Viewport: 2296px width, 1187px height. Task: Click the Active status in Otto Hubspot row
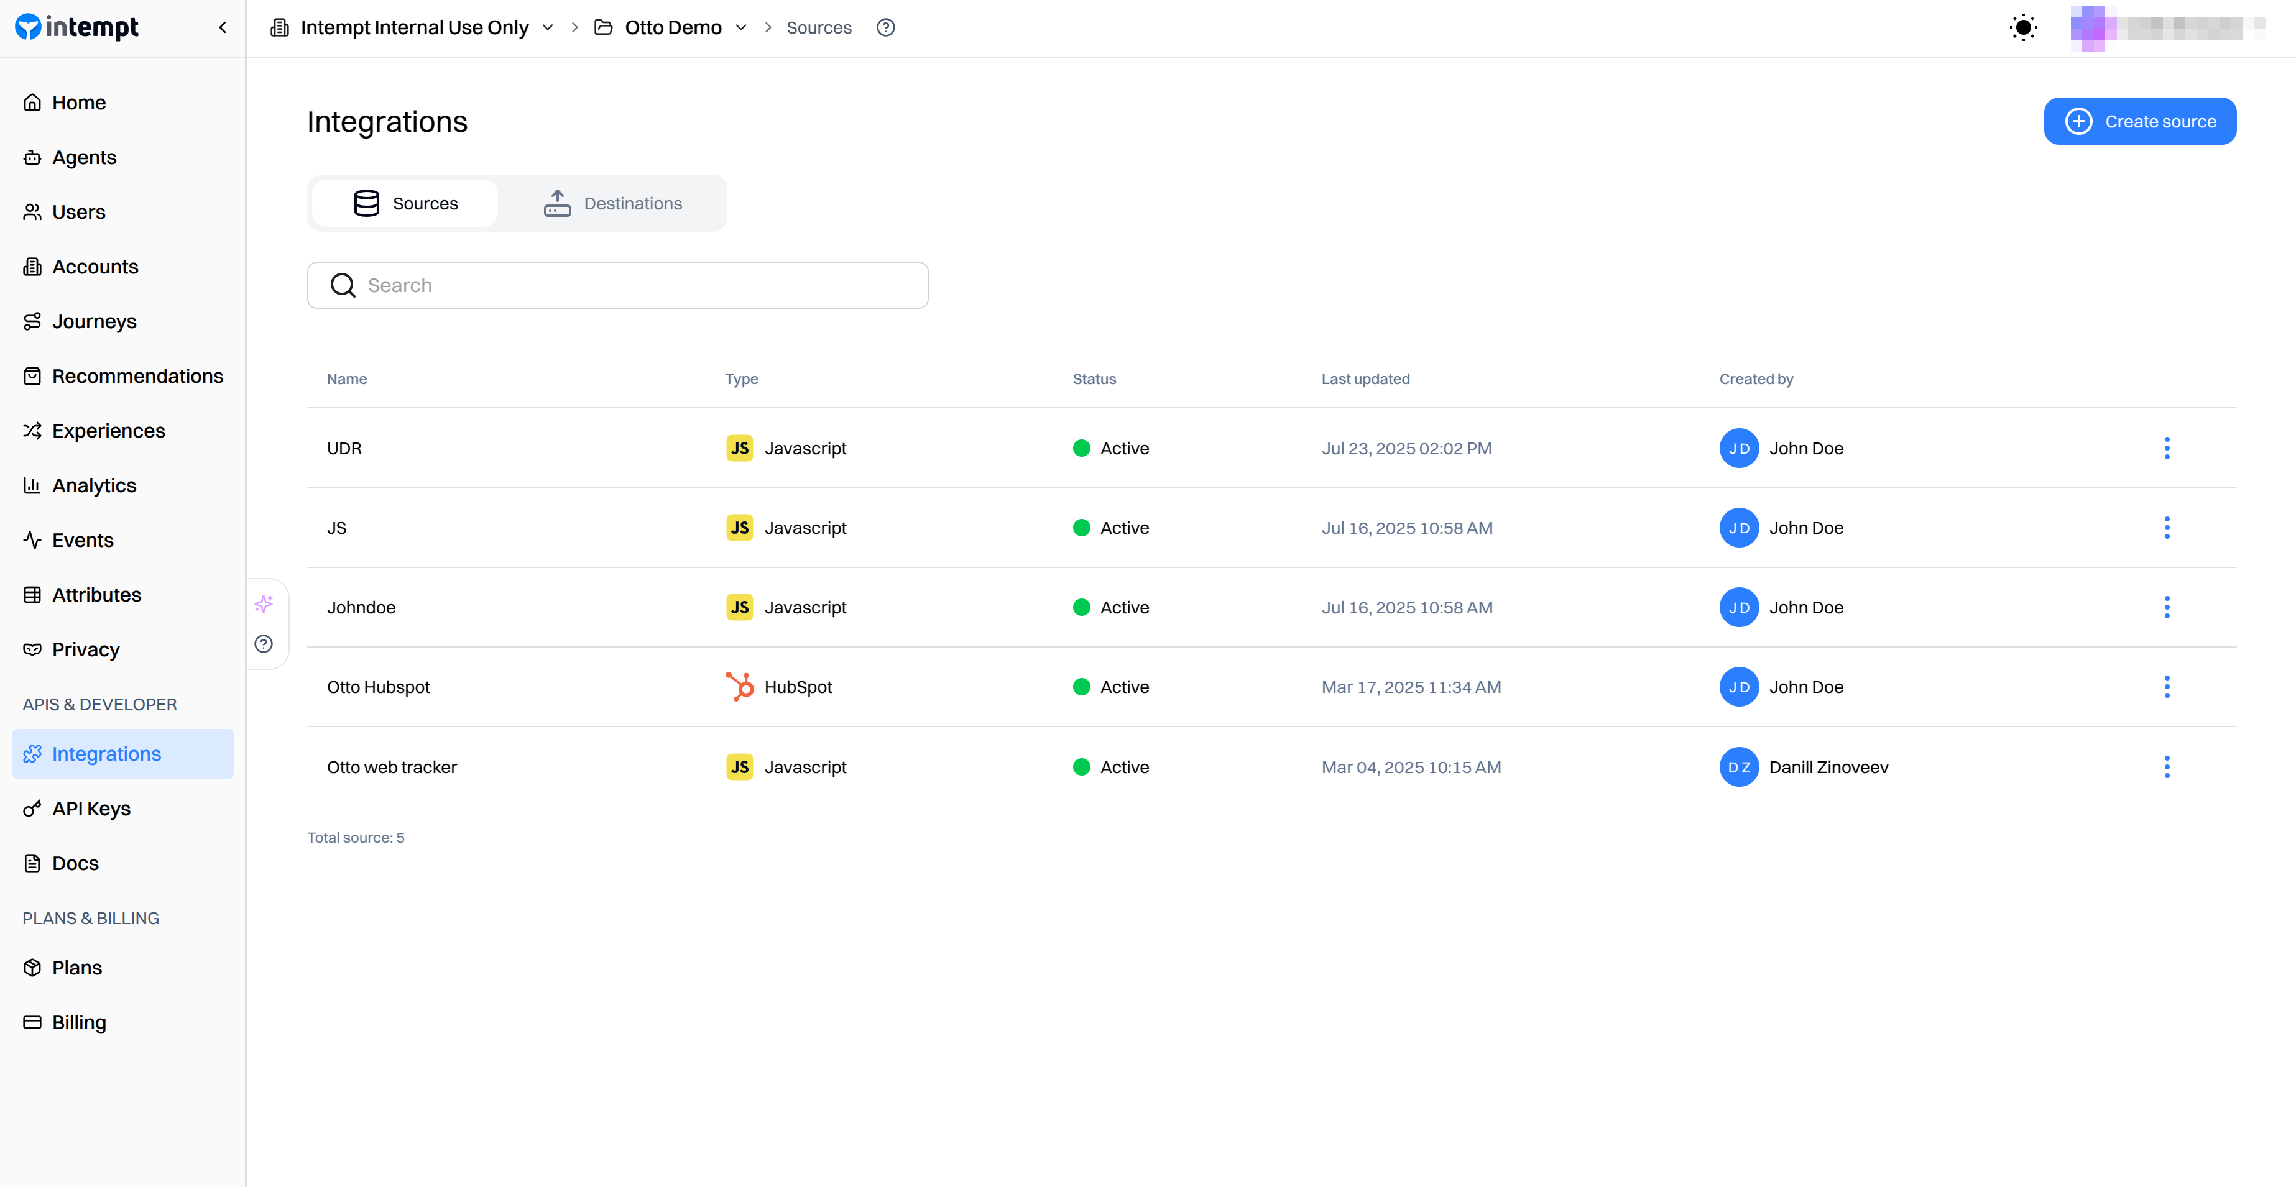point(1110,687)
